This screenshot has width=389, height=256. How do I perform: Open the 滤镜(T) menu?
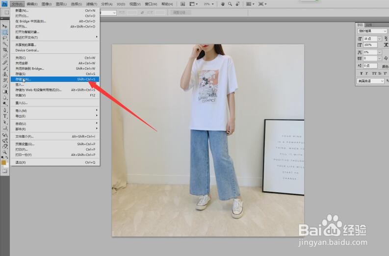[x=92, y=4]
